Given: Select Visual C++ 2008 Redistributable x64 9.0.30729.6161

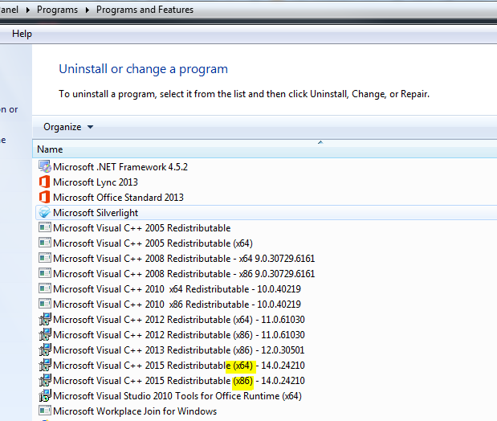Looking at the screenshot, I should (x=184, y=259).
